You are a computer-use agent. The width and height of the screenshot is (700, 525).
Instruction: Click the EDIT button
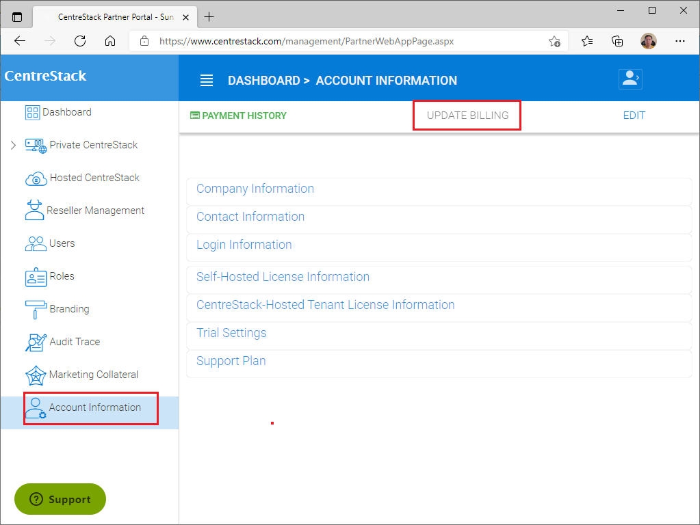pos(634,116)
